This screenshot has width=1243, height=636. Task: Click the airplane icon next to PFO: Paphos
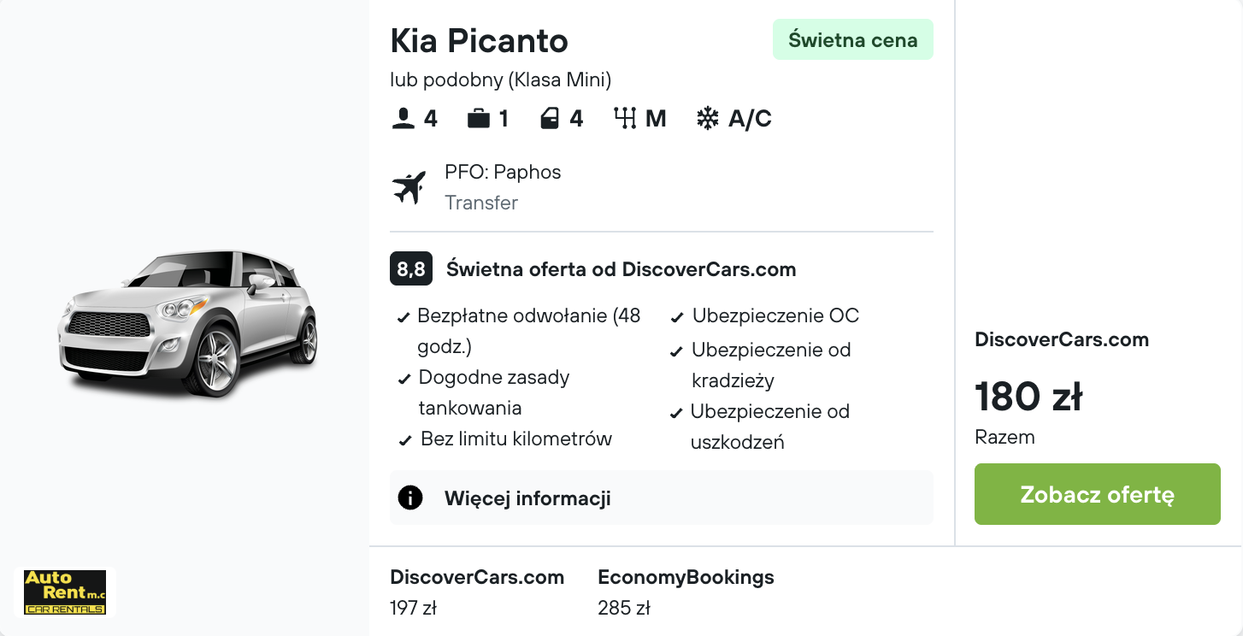tap(409, 186)
